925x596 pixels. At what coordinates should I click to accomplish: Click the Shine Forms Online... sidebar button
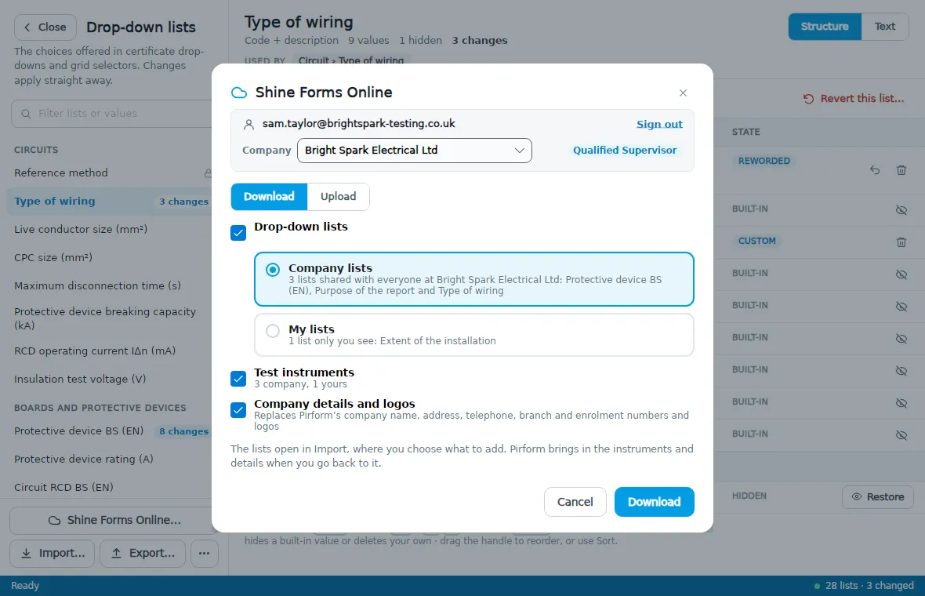click(114, 521)
